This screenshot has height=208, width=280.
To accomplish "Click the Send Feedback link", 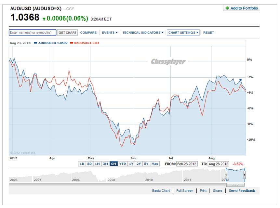I will pos(242,191).
